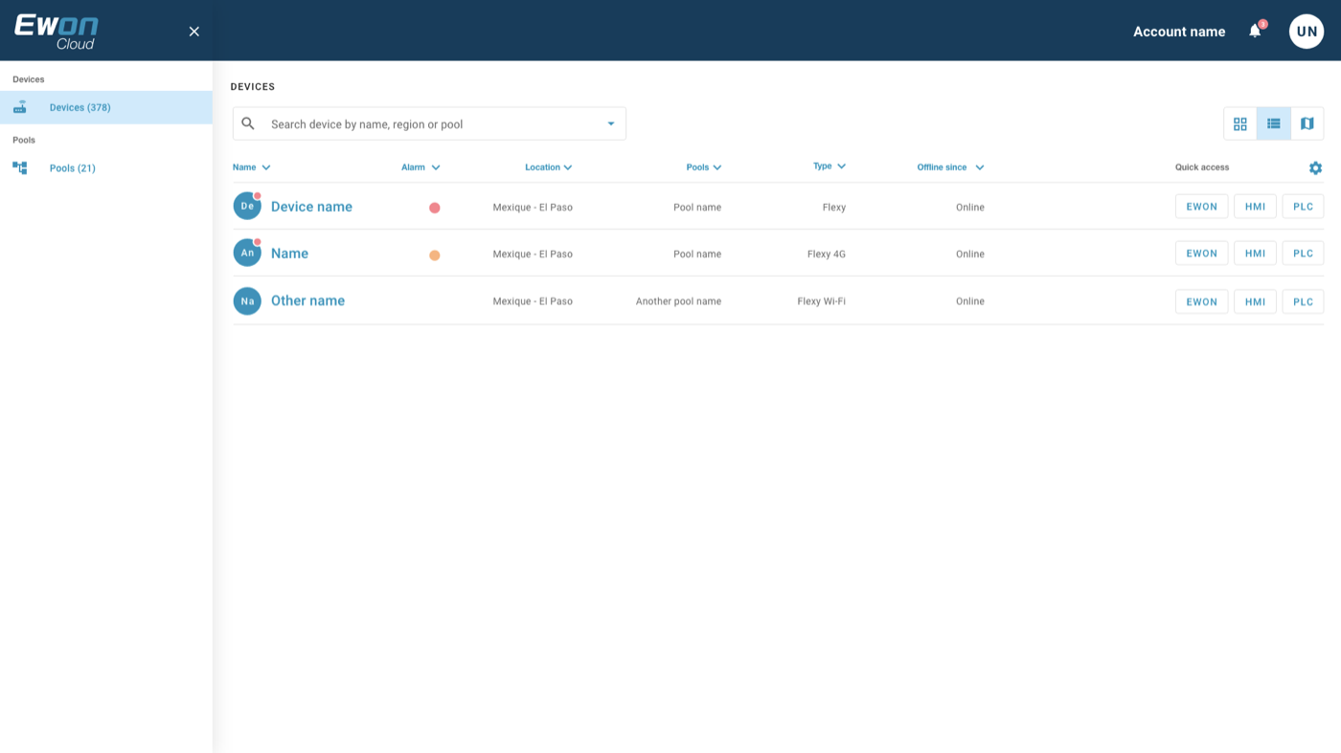Click Pool name in Device name row
This screenshot has height=753, width=1341.
point(697,208)
